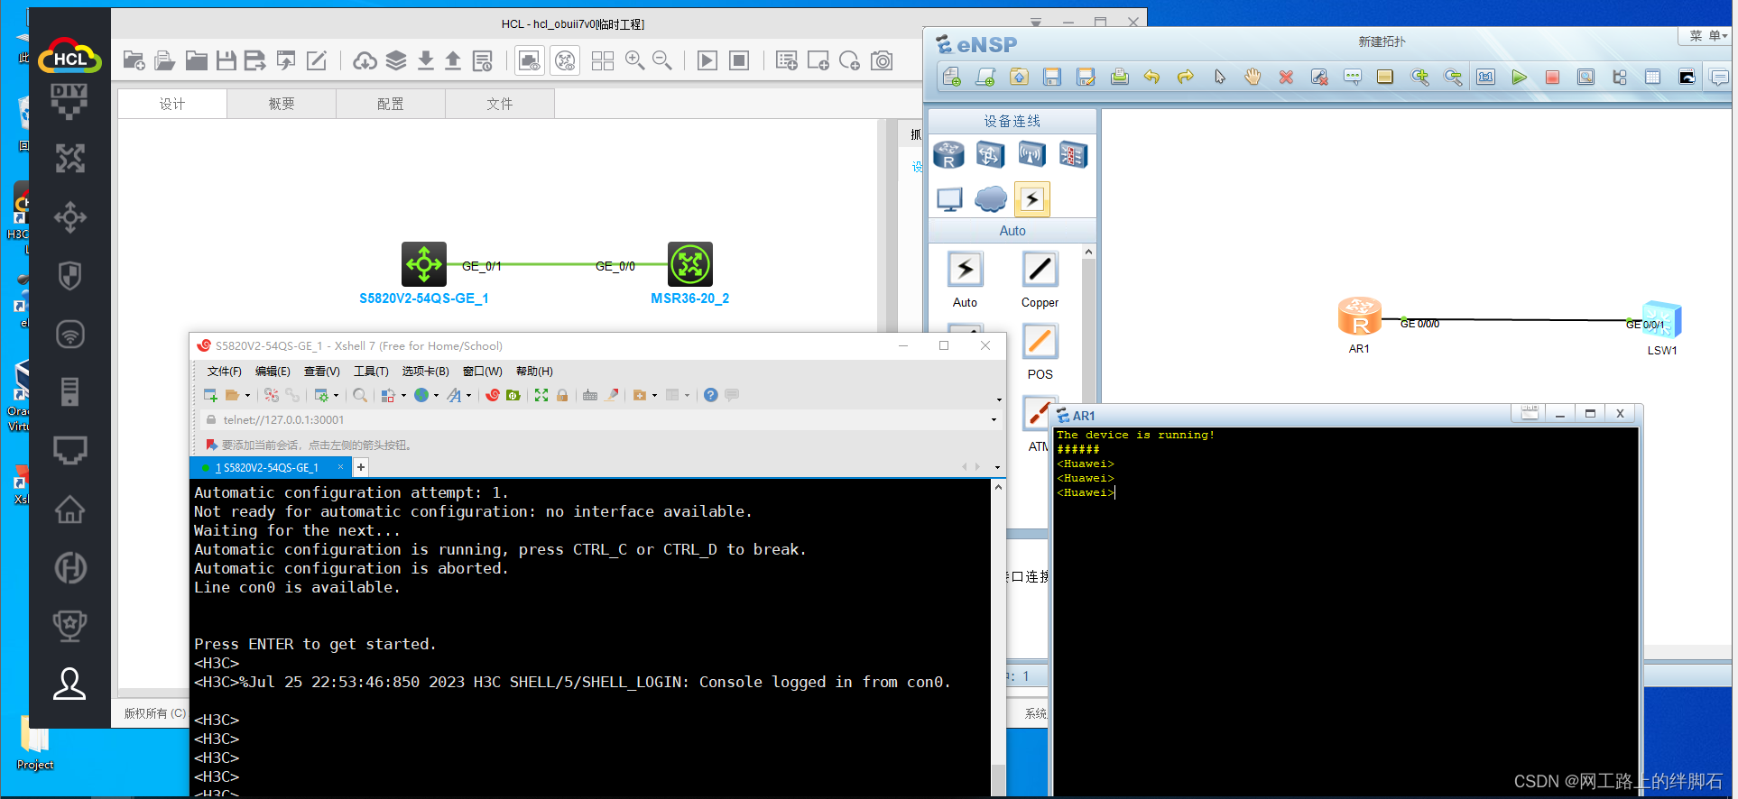Click the Xshell terminal scrollbar up arrow

pyautogui.click(x=998, y=488)
